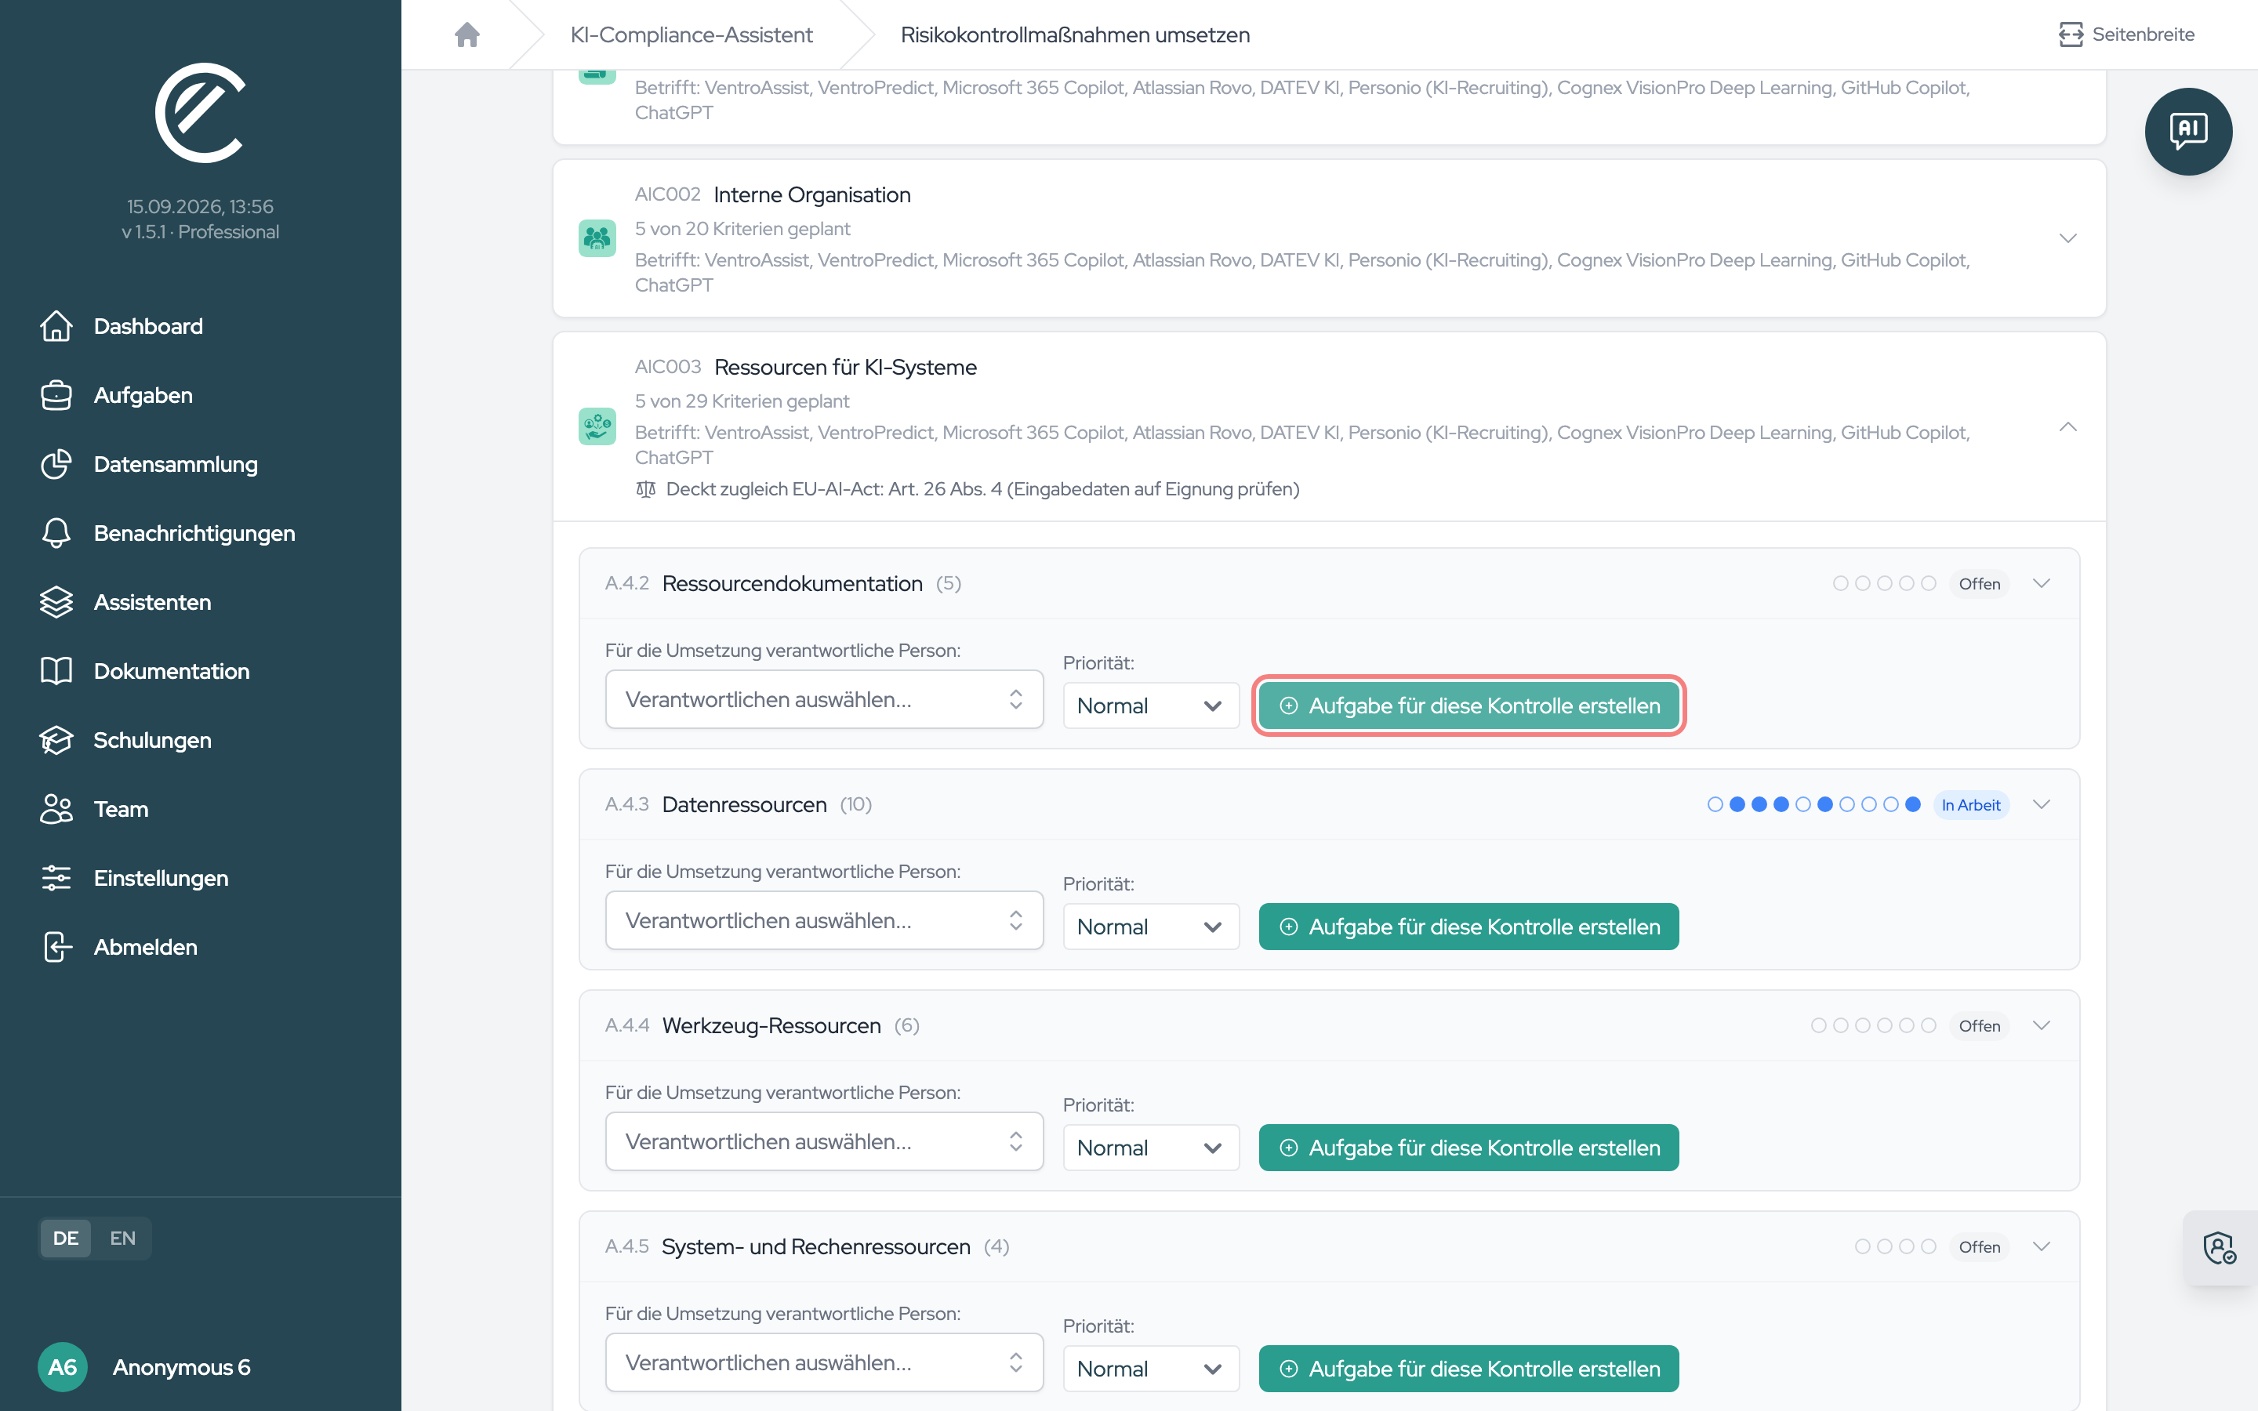Image resolution: width=2258 pixels, height=1411 pixels.
Task: Click the Schulungen graduation cap icon
Action: click(x=56, y=740)
